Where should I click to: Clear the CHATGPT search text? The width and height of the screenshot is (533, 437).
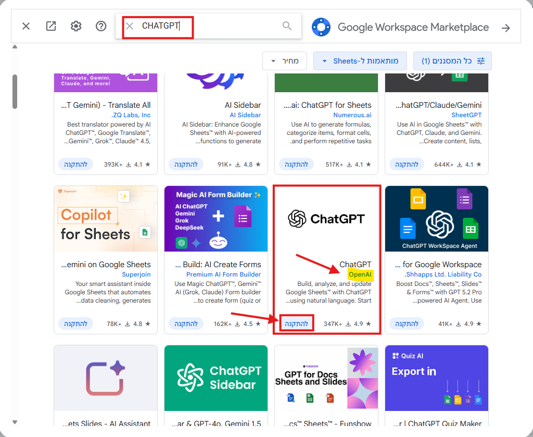tap(130, 26)
